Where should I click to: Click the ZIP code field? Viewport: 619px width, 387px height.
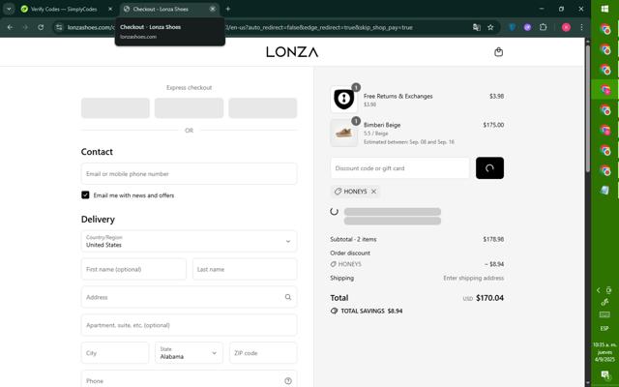pyautogui.click(x=263, y=353)
